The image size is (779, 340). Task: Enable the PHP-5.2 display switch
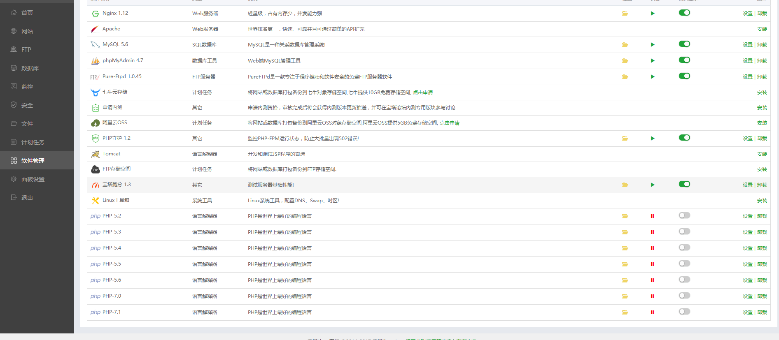684,215
